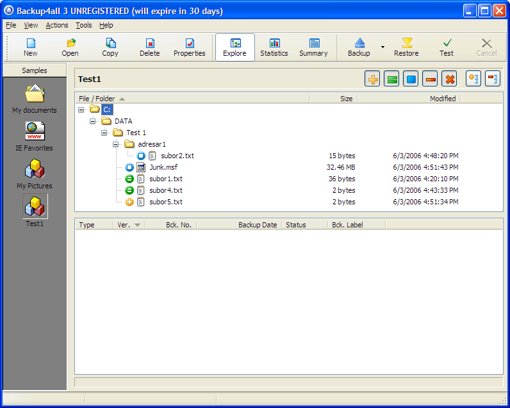510x408 pixels.
Task: Click the Restore toolbar icon
Action: coord(407,47)
